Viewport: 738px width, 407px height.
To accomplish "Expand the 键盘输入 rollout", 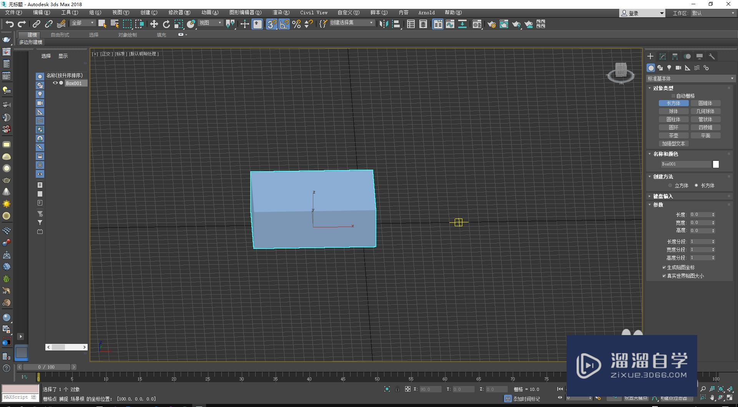I will point(663,196).
